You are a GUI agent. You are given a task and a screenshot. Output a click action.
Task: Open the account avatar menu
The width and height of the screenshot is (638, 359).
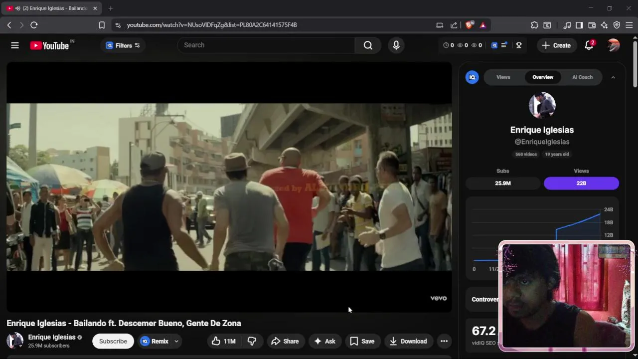pos(614,45)
